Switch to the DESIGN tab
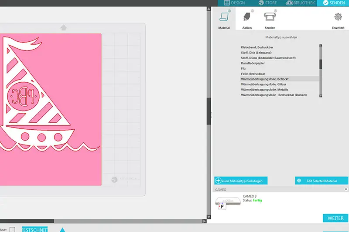The height and width of the screenshot is (232, 349). (x=234, y=3)
